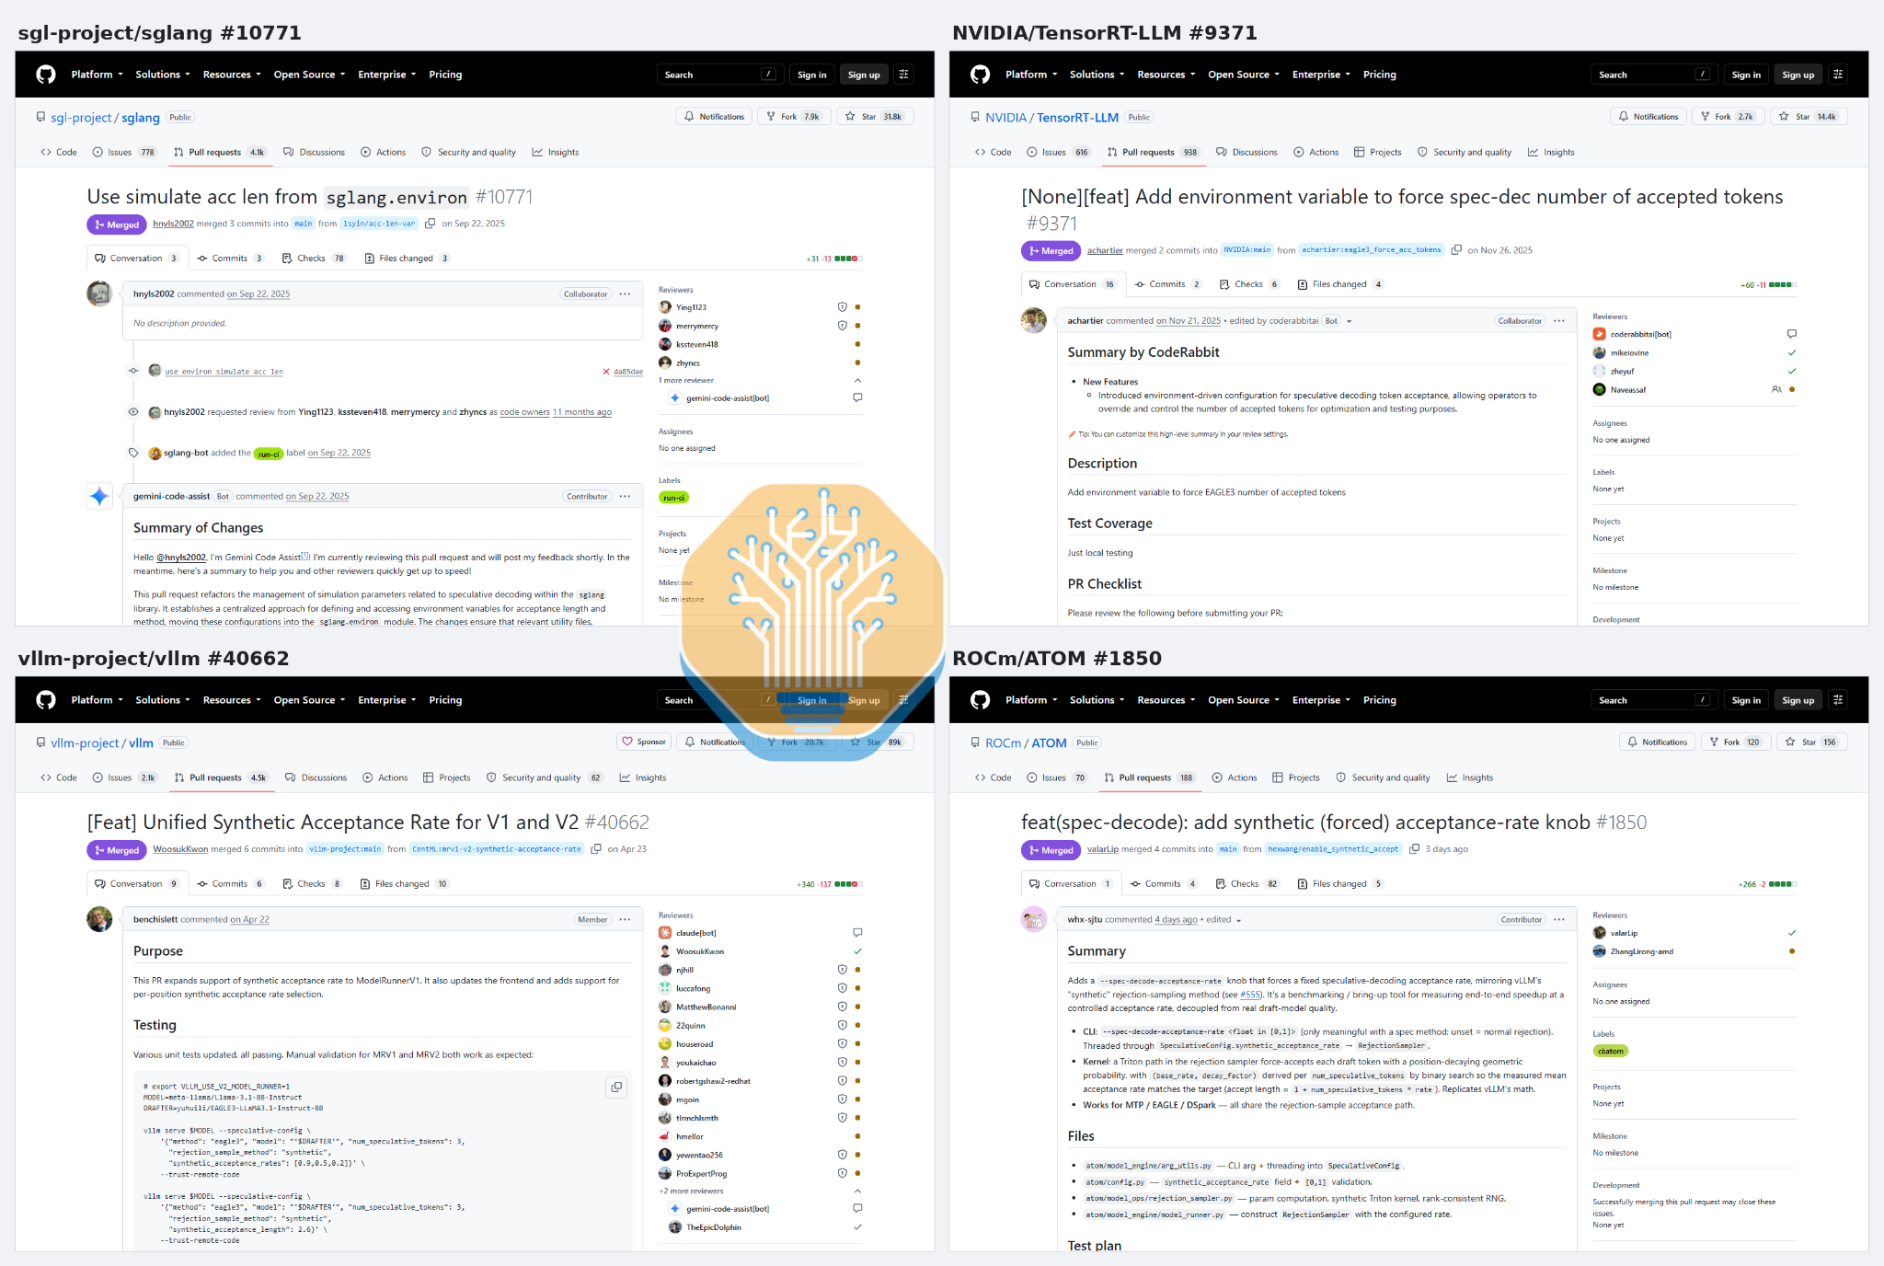Image resolution: width=1884 pixels, height=1266 pixels.
Task: Sponsor the vllm project
Action: click(x=644, y=742)
